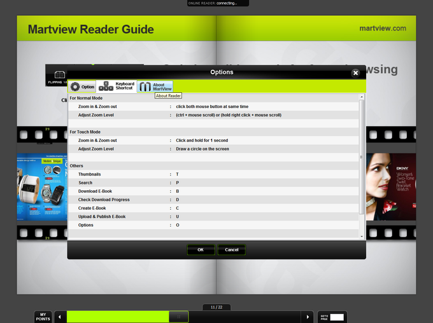433x323 pixels.
Task: Click Normal Mode 'Adjust Zoom Level' ctrl scroll text
Action: [x=229, y=115]
